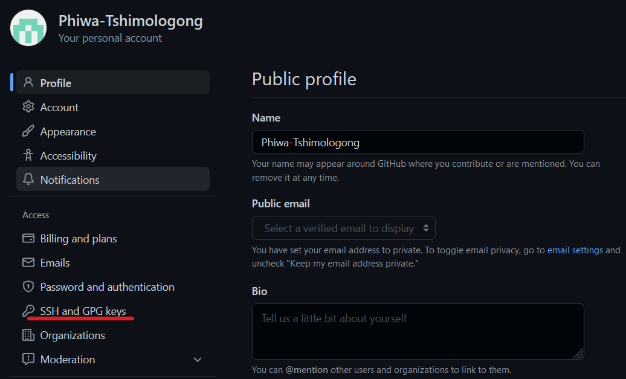Click the @mention link in Bio hint

pyautogui.click(x=307, y=369)
